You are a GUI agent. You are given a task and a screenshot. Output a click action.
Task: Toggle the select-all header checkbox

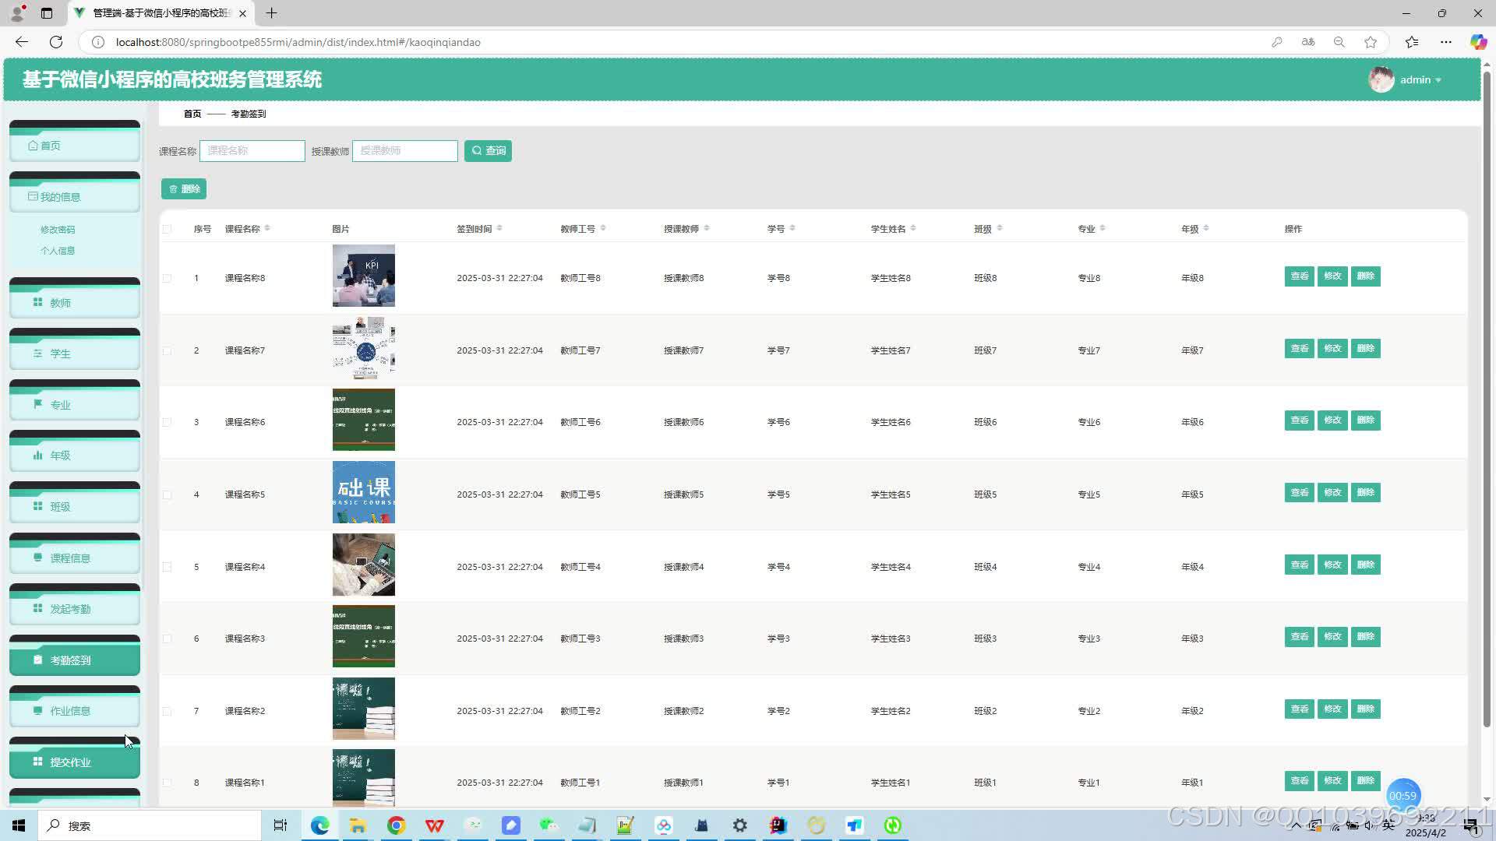point(167,229)
